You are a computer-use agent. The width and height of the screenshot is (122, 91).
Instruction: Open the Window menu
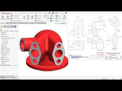click(x=37, y=13)
